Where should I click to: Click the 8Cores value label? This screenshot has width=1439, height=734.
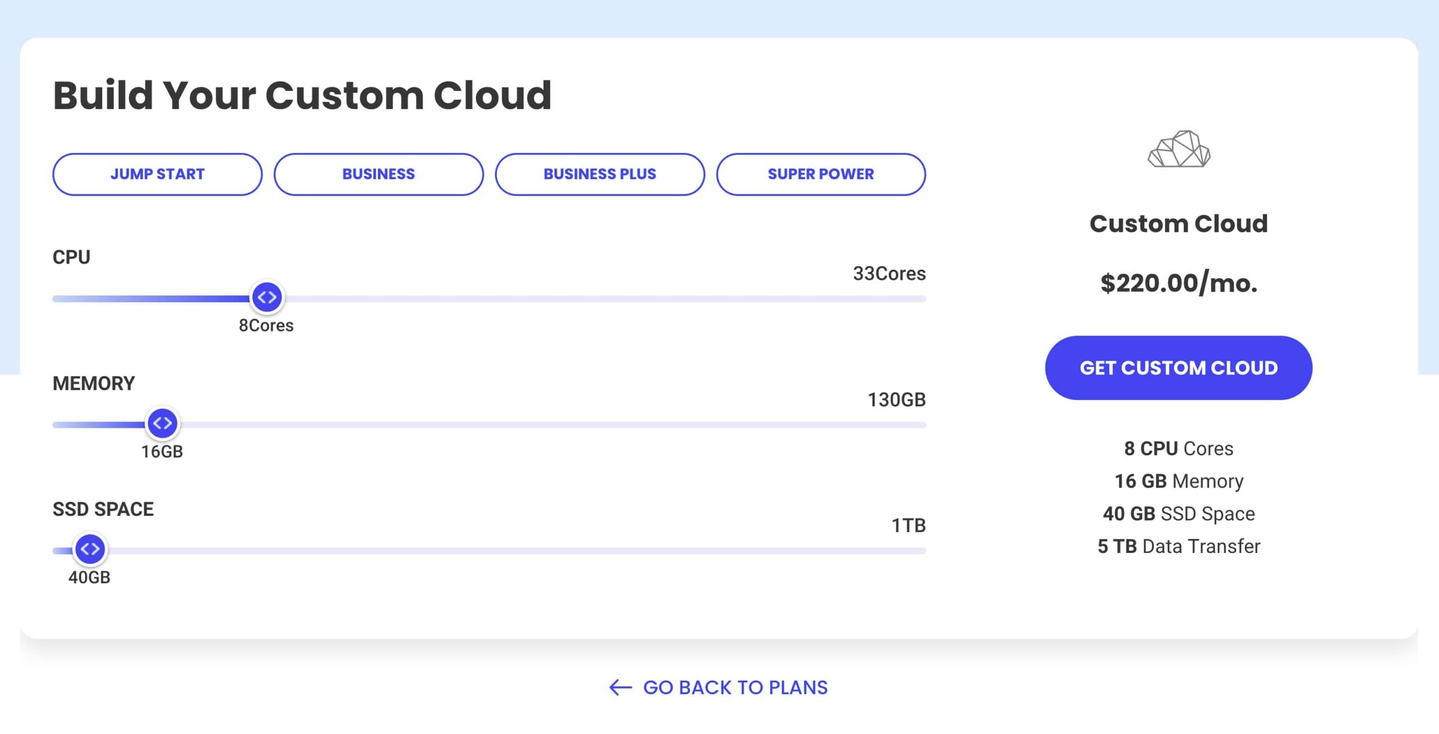click(266, 324)
